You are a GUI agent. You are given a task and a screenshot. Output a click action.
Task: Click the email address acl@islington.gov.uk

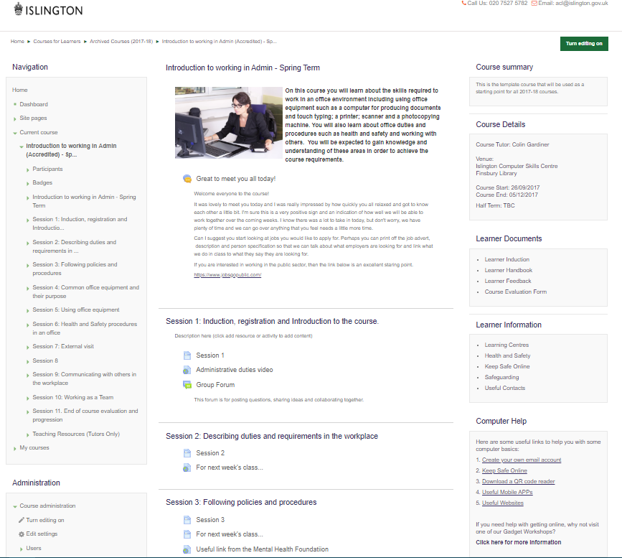582,3
